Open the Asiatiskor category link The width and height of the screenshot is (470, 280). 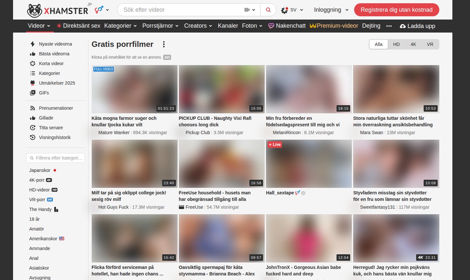click(x=39, y=268)
